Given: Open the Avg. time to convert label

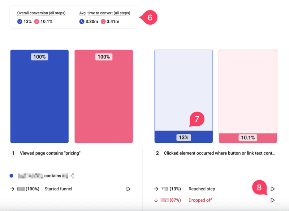Looking at the screenshot, I should click(x=105, y=13).
